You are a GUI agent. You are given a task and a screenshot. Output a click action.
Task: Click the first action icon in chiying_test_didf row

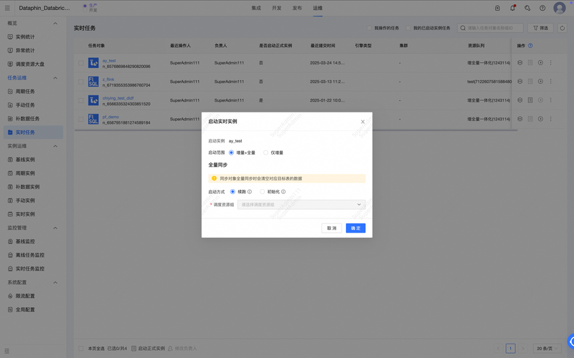[x=519, y=100]
